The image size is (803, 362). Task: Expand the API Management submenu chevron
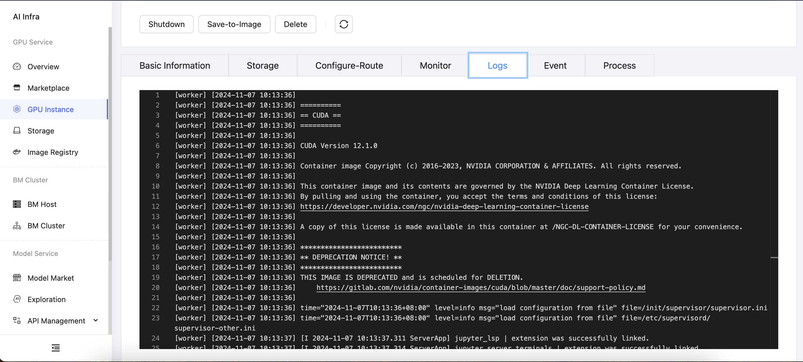[96, 320]
